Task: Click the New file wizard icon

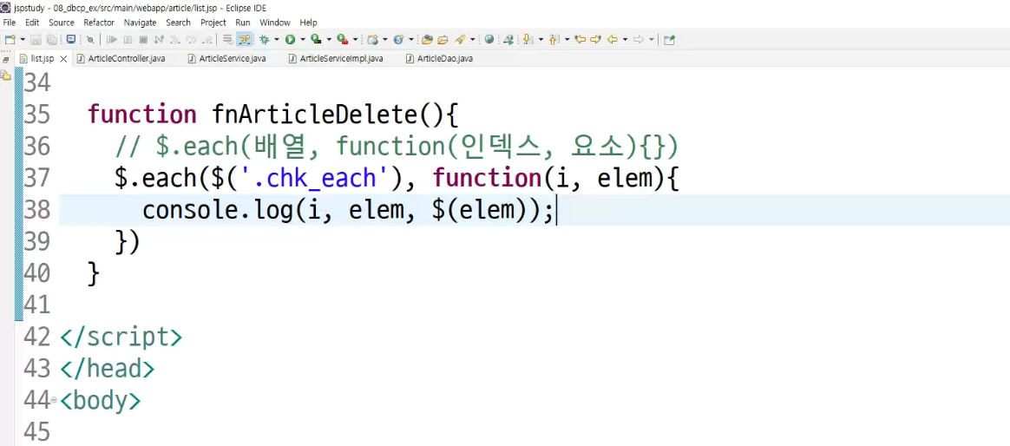Action: point(10,39)
